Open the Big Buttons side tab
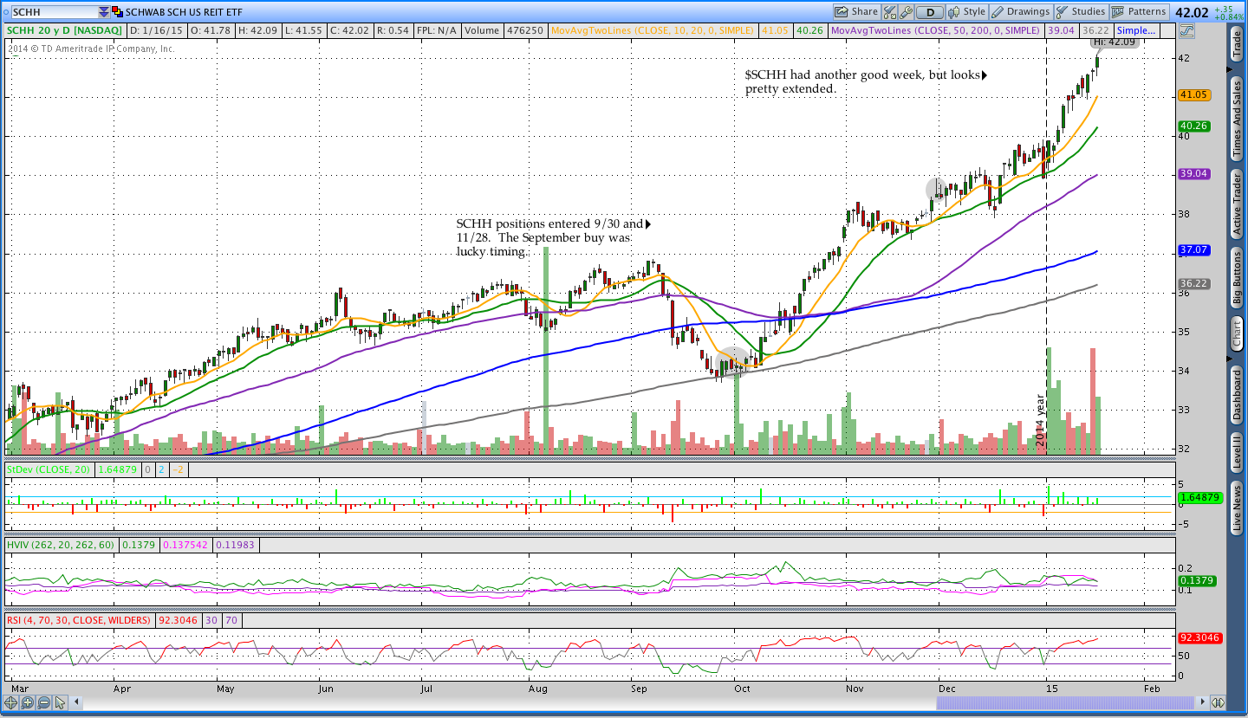The height and width of the screenshot is (718, 1248). (x=1237, y=279)
